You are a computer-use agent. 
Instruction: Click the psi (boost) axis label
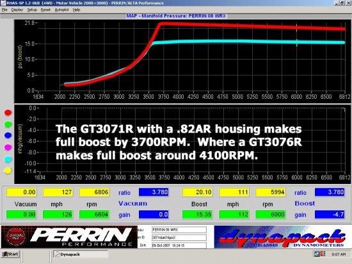[x=20, y=57]
